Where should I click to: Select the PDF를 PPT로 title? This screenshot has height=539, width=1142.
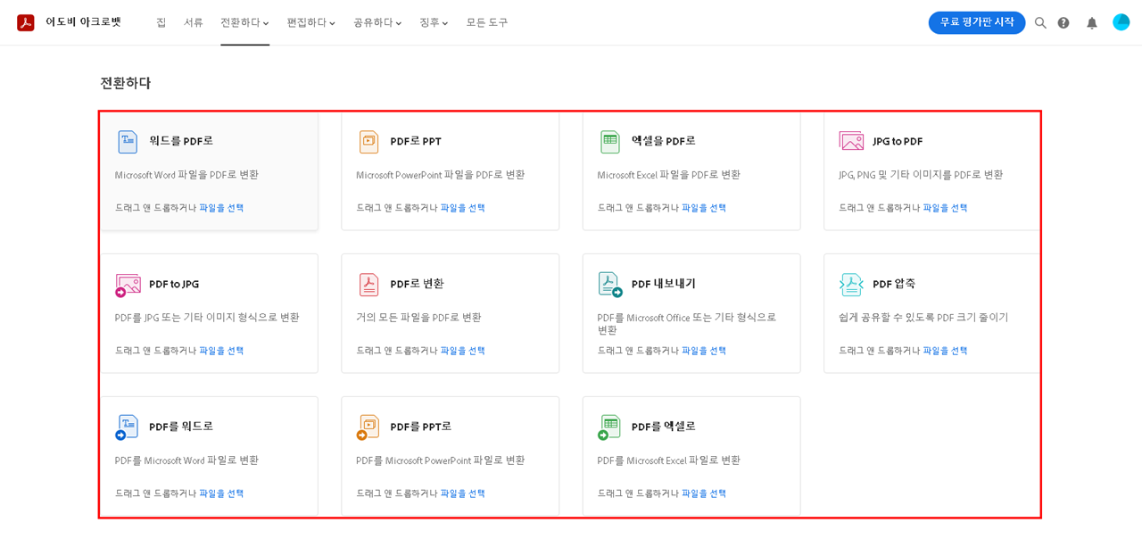coord(421,427)
